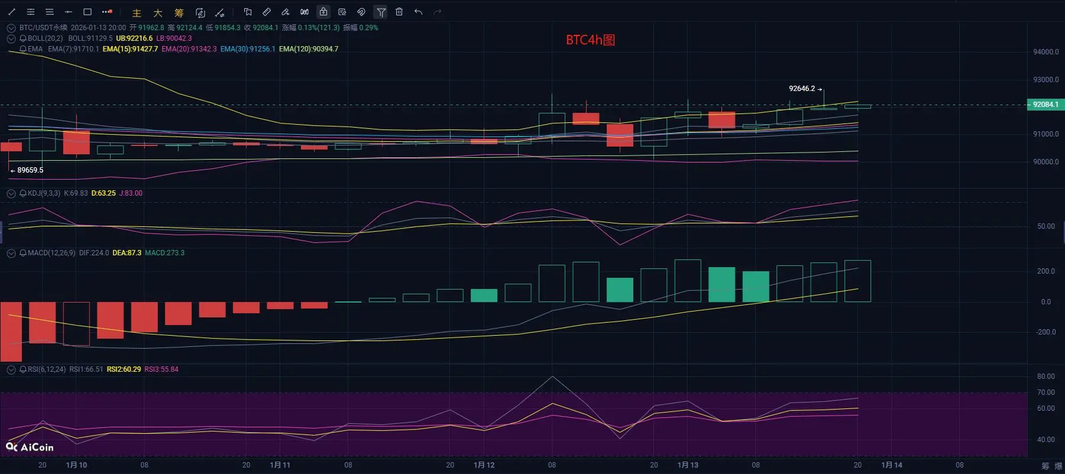Collapse the MACD(12,26,9) indicator panel
The height and width of the screenshot is (474, 1065).
11,253
